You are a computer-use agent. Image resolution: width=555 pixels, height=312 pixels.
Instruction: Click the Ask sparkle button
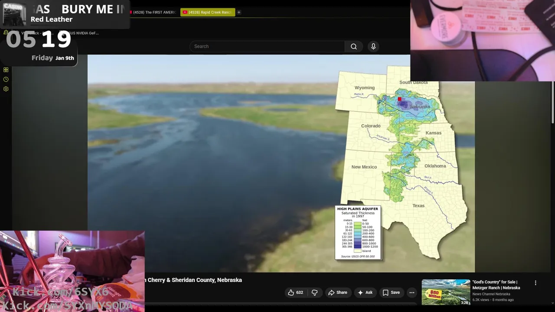pos(365,292)
